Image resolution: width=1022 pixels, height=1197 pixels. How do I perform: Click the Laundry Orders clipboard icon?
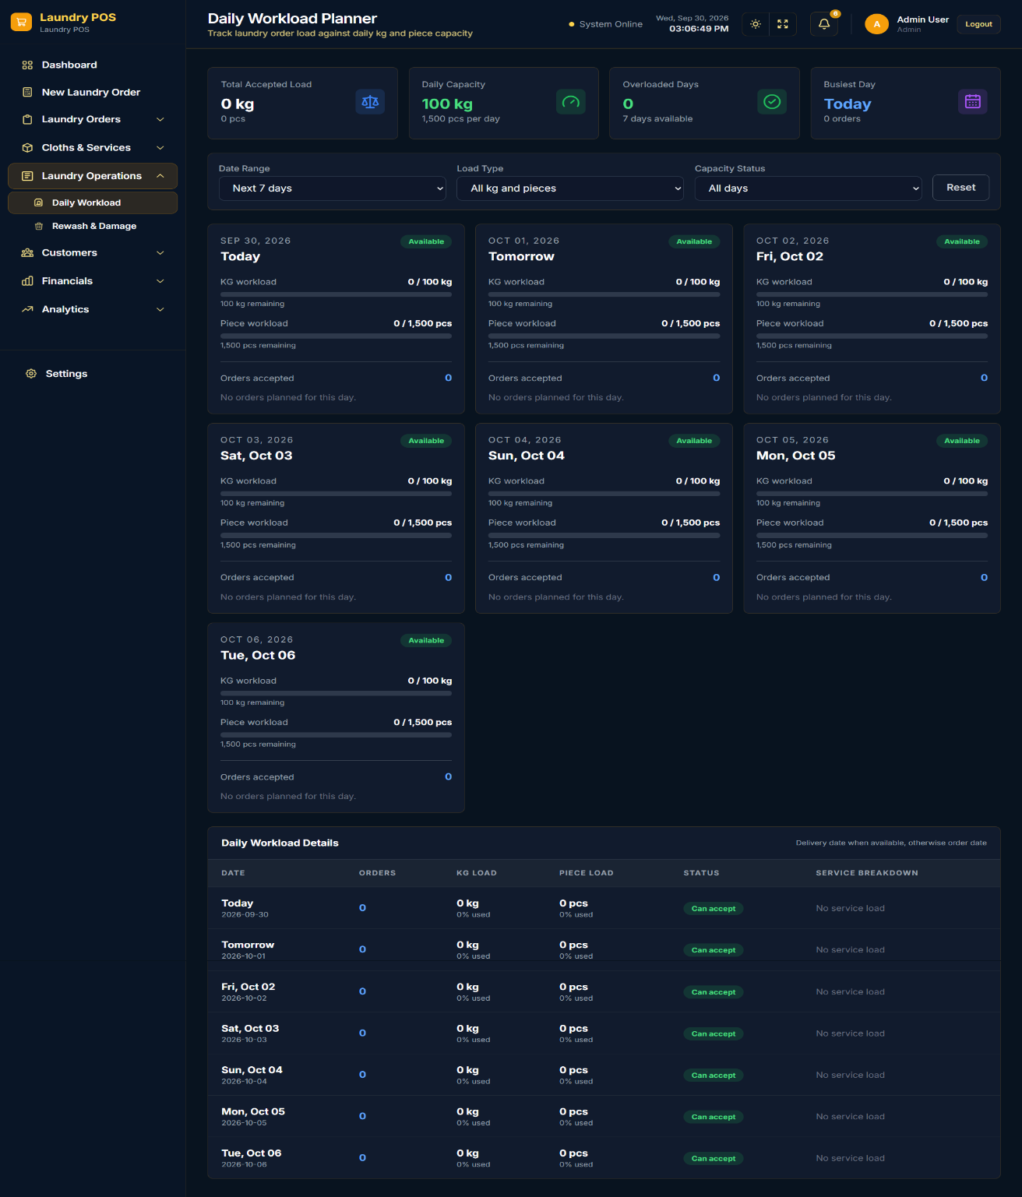27,120
